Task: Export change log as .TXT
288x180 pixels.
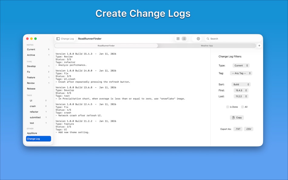Action: pyautogui.click(x=238, y=129)
